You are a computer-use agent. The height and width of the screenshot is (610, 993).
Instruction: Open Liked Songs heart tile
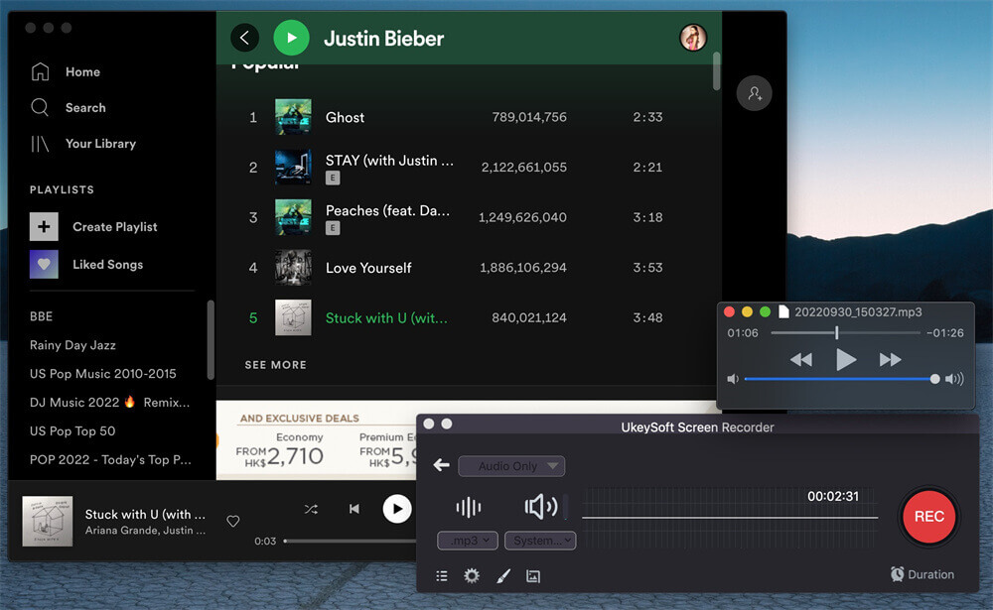44,265
